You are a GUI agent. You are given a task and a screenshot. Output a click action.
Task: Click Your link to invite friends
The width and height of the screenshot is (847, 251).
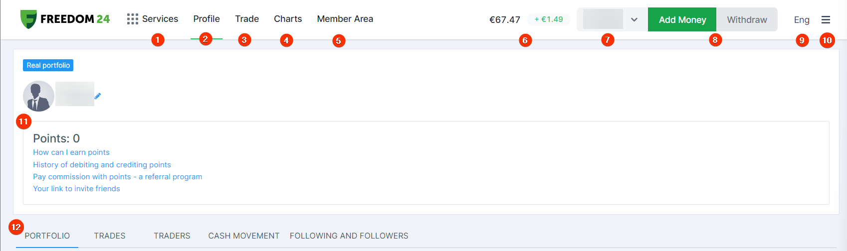(76, 189)
